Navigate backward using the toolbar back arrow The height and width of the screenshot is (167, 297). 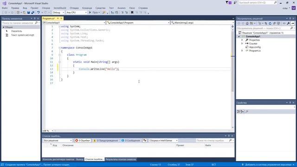[x=6, y=13]
